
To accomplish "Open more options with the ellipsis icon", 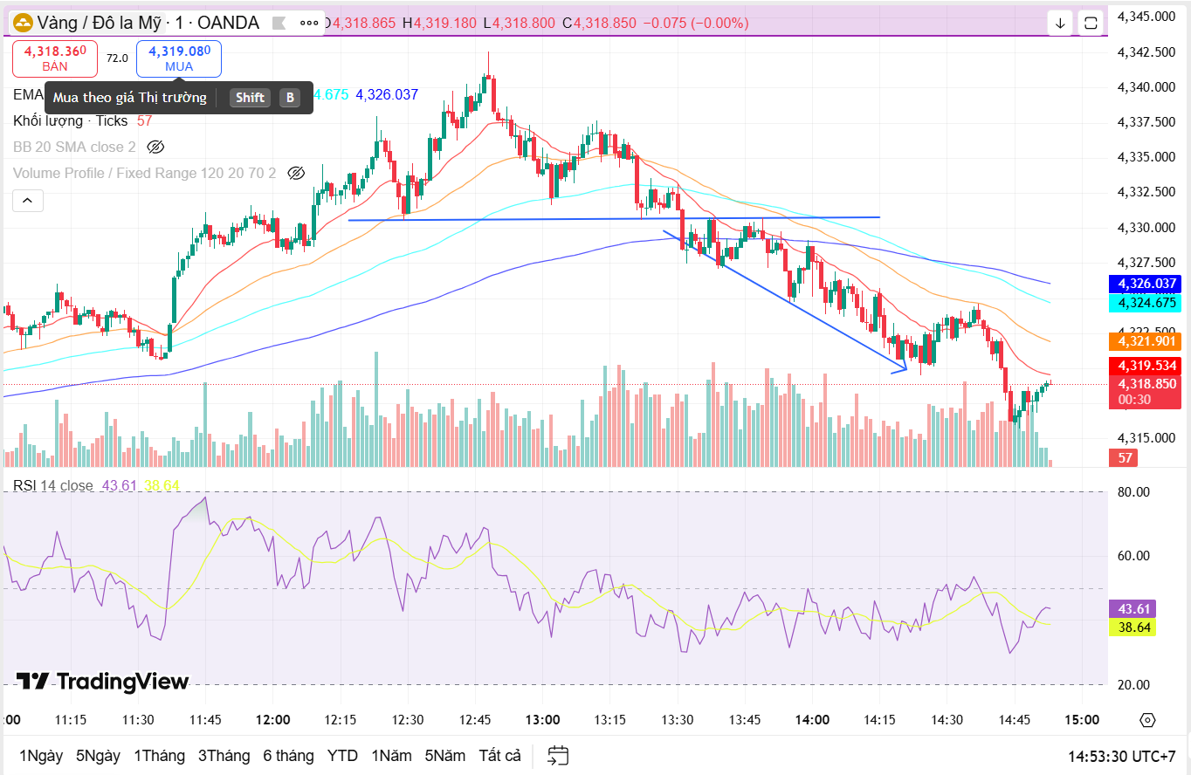I will pos(309,23).
